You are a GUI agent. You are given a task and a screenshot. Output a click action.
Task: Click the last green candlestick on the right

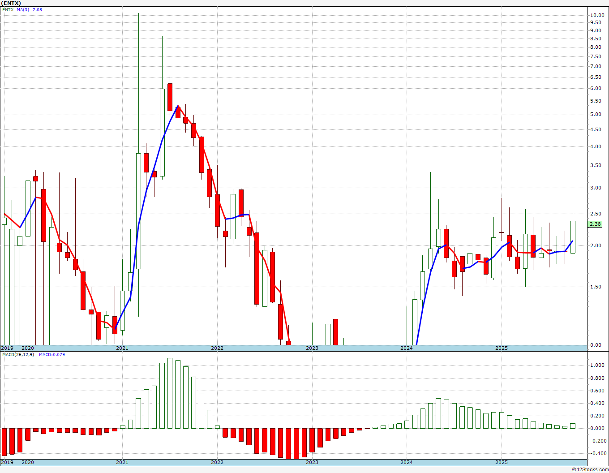click(x=573, y=237)
